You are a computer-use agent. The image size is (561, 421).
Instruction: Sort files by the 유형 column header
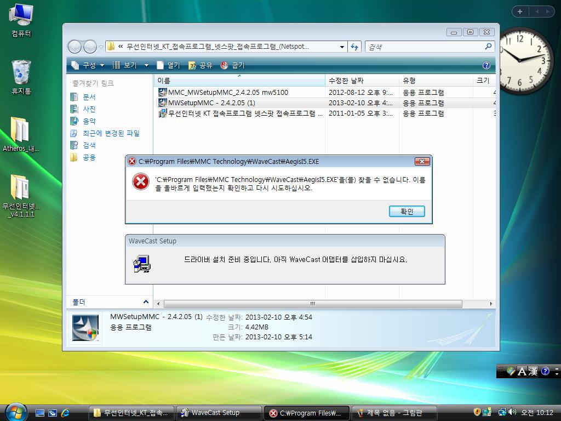pyautogui.click(x=436, y=81)
